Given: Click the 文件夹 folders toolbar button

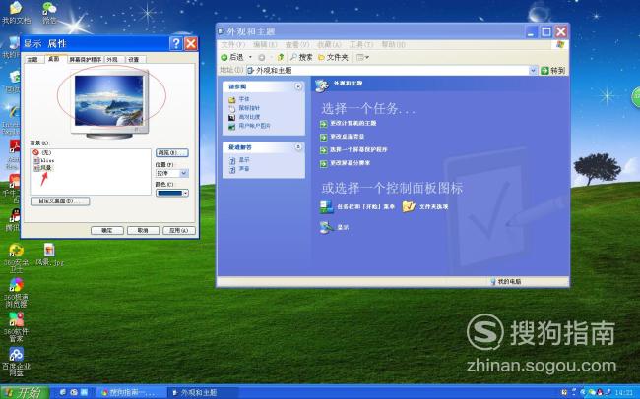Looking at the screenshot, I should [333, 57].
